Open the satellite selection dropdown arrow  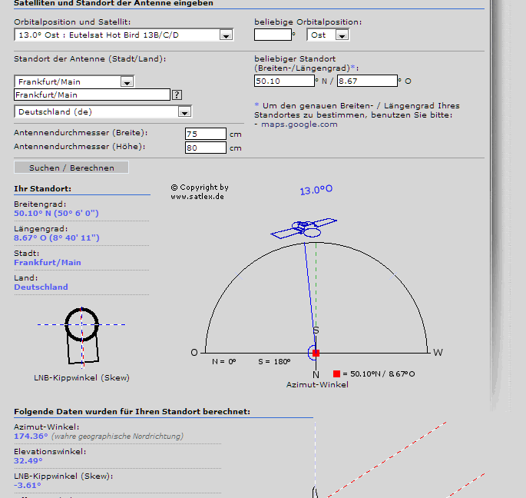(226, 35)
